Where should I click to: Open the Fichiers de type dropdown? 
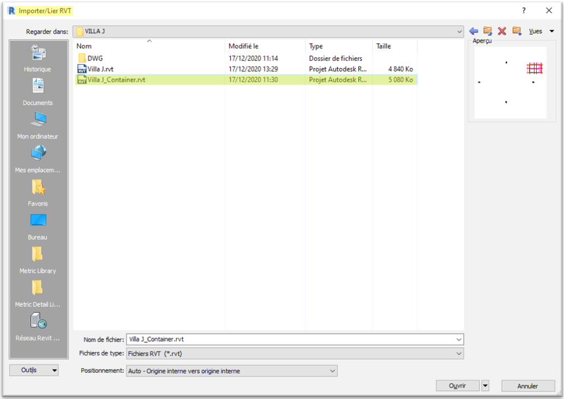459,354
